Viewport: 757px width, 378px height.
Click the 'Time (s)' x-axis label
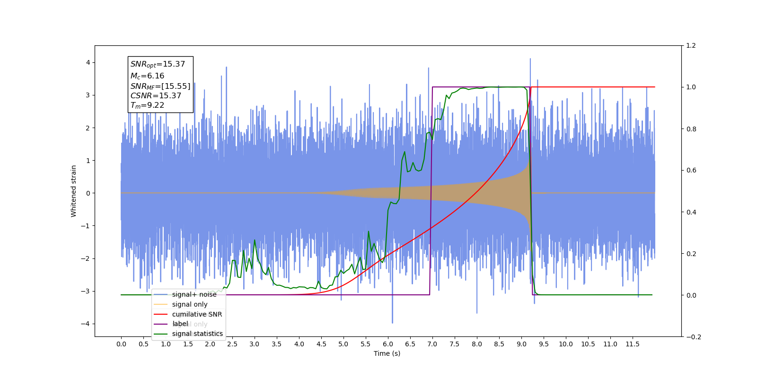point(387,353)
